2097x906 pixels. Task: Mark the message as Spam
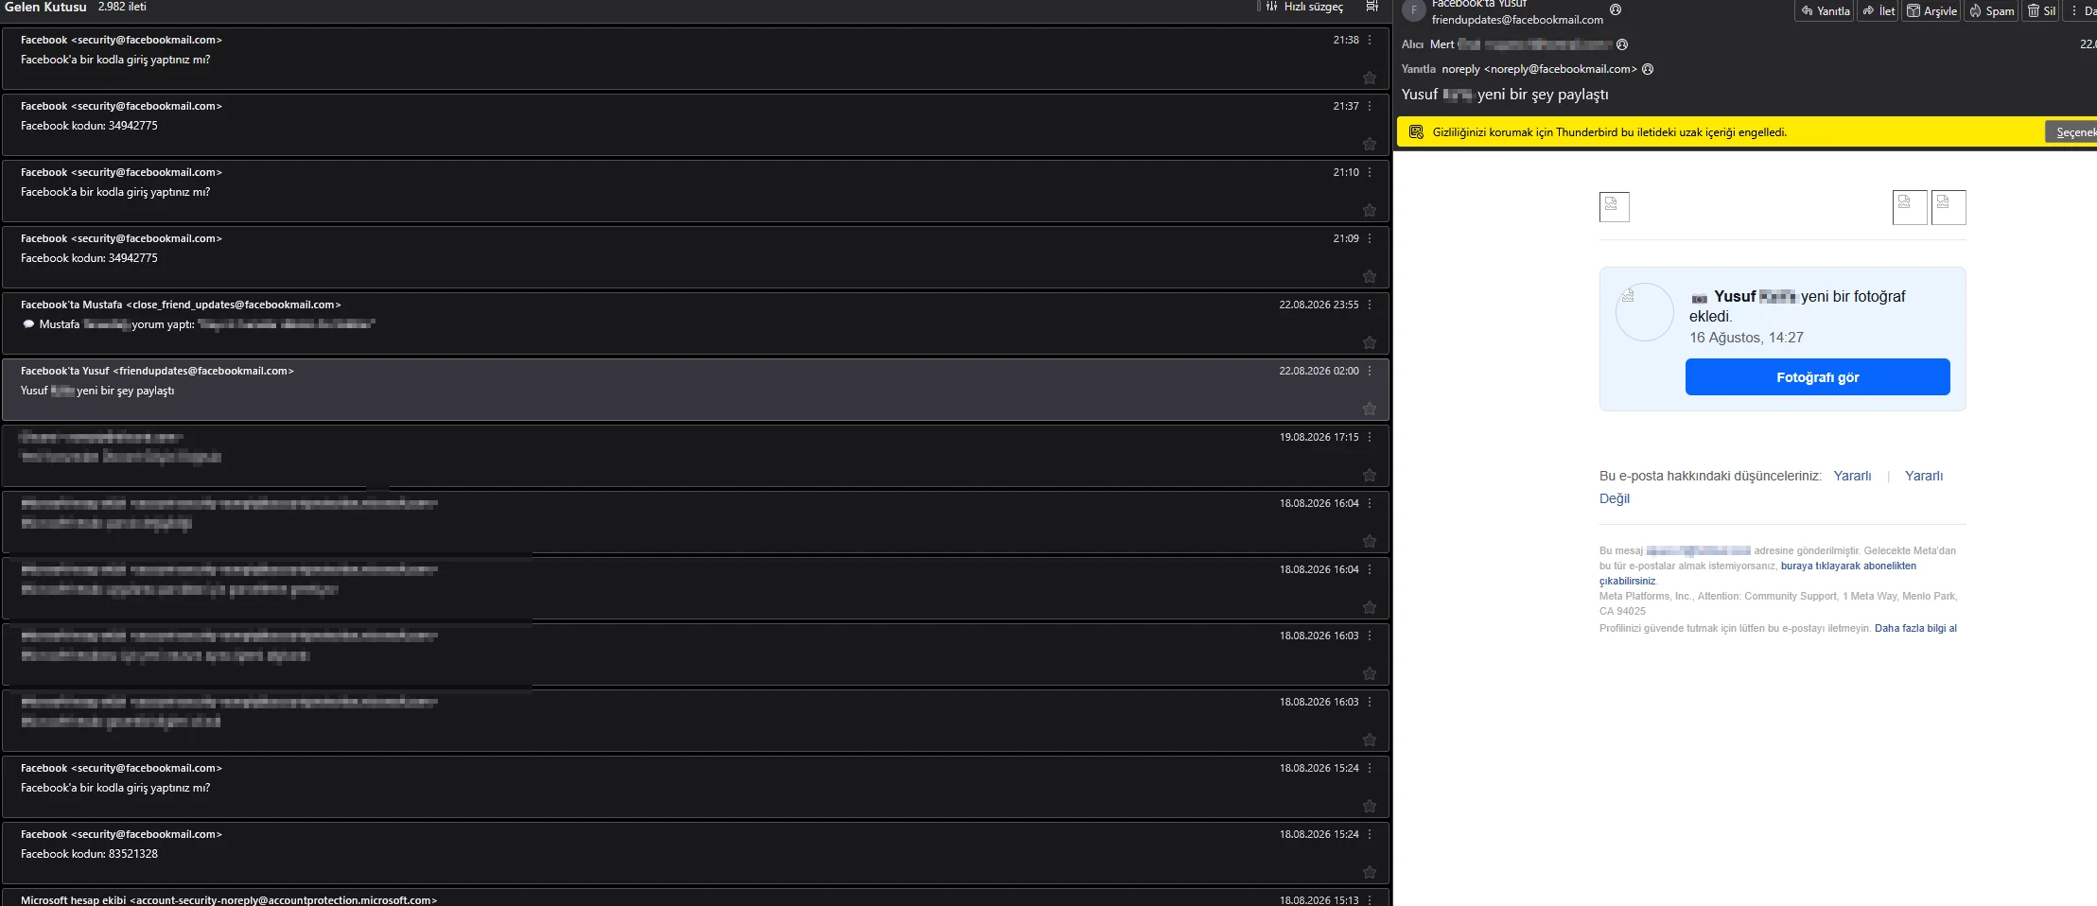[1991, 10]
